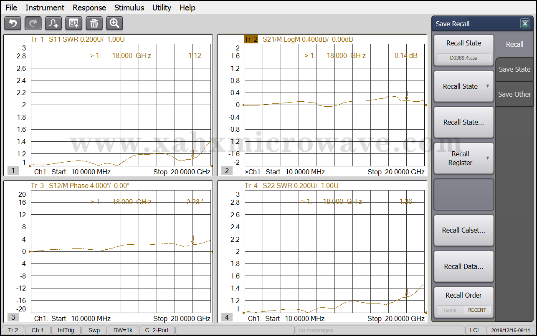The width and height of the screenshot is (537, 336).
Task: Click the LCL status indicator
Action: pyautogui.click(x=475, y=330)
